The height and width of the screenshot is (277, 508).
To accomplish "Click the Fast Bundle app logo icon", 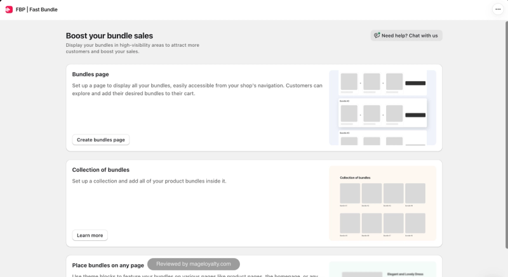I will pos(9,10).
